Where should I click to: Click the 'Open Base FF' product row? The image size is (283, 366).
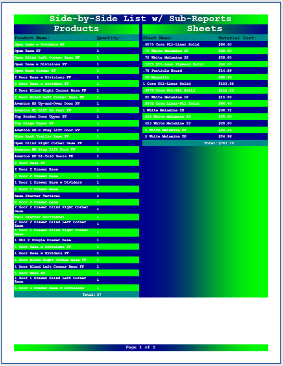[x=77, y=51]
